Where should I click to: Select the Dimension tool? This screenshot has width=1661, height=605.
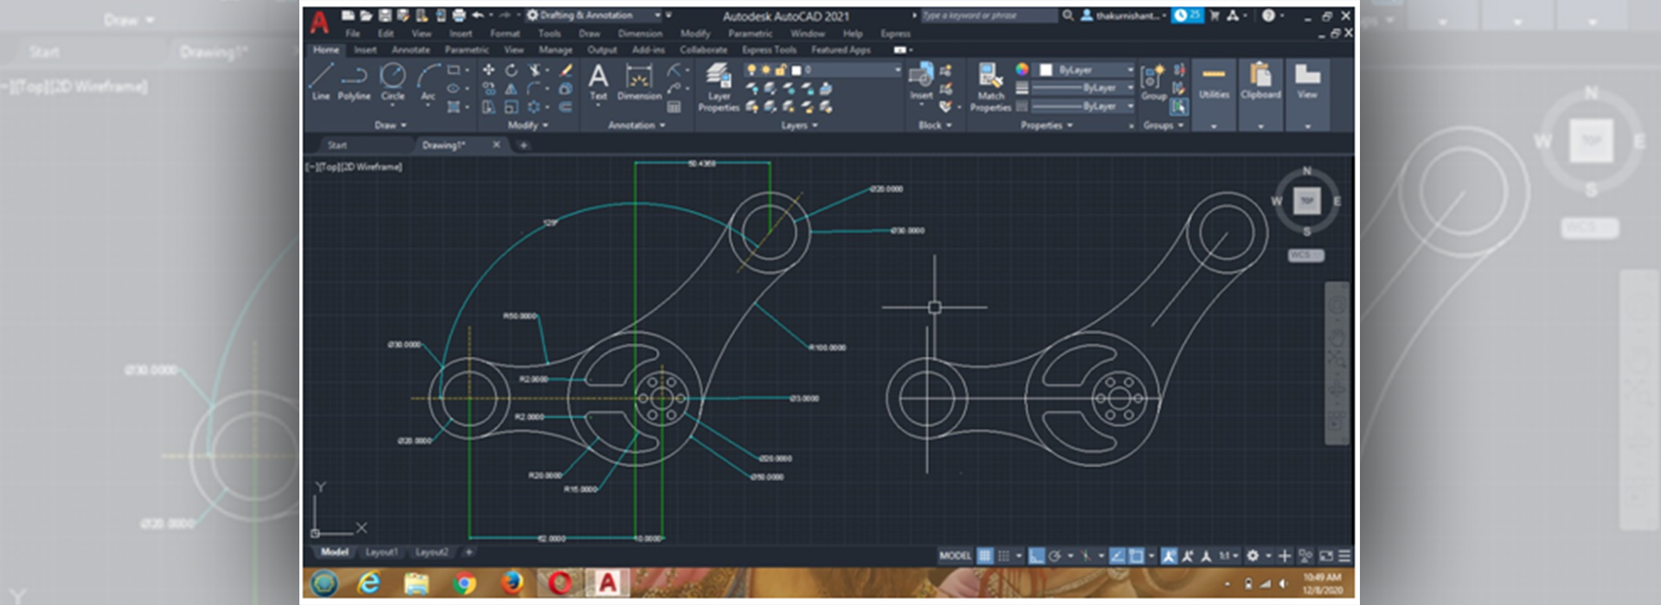[x=639, y=83]
